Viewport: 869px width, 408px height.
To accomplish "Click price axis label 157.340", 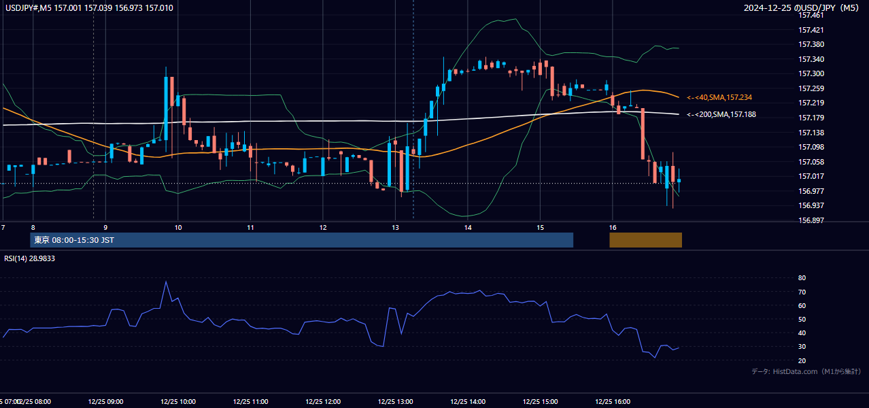I will (811, 59).
